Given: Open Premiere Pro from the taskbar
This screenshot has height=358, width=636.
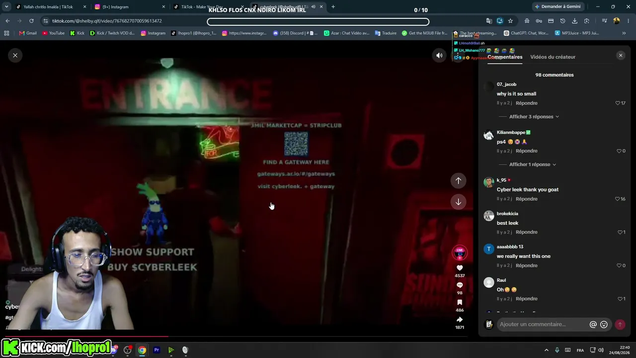Looking at the screenshot, I should click(157, 350).
